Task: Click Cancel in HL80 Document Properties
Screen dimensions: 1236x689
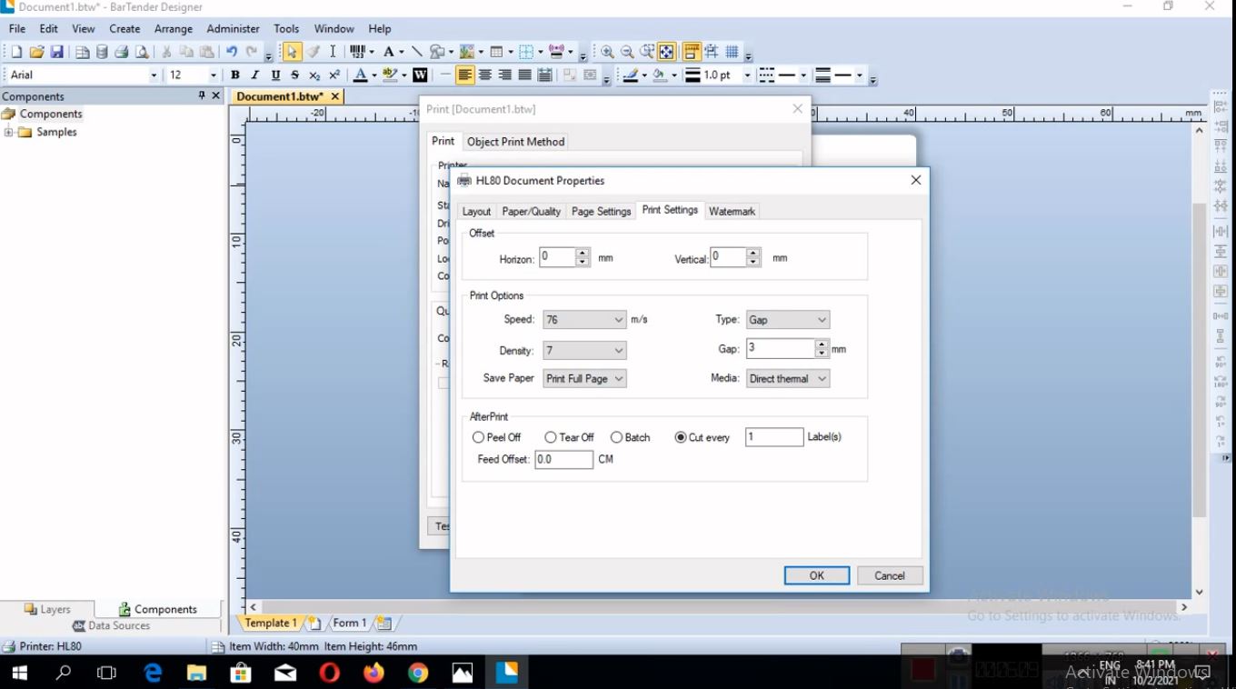Action: coord(889,575)
